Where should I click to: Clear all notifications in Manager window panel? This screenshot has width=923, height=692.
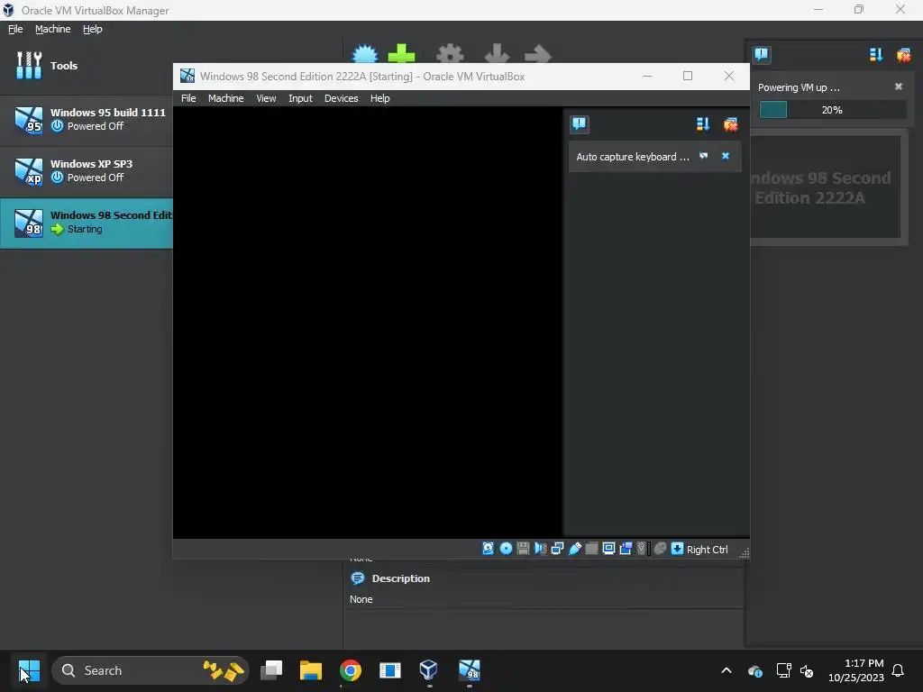pos(903,55)
